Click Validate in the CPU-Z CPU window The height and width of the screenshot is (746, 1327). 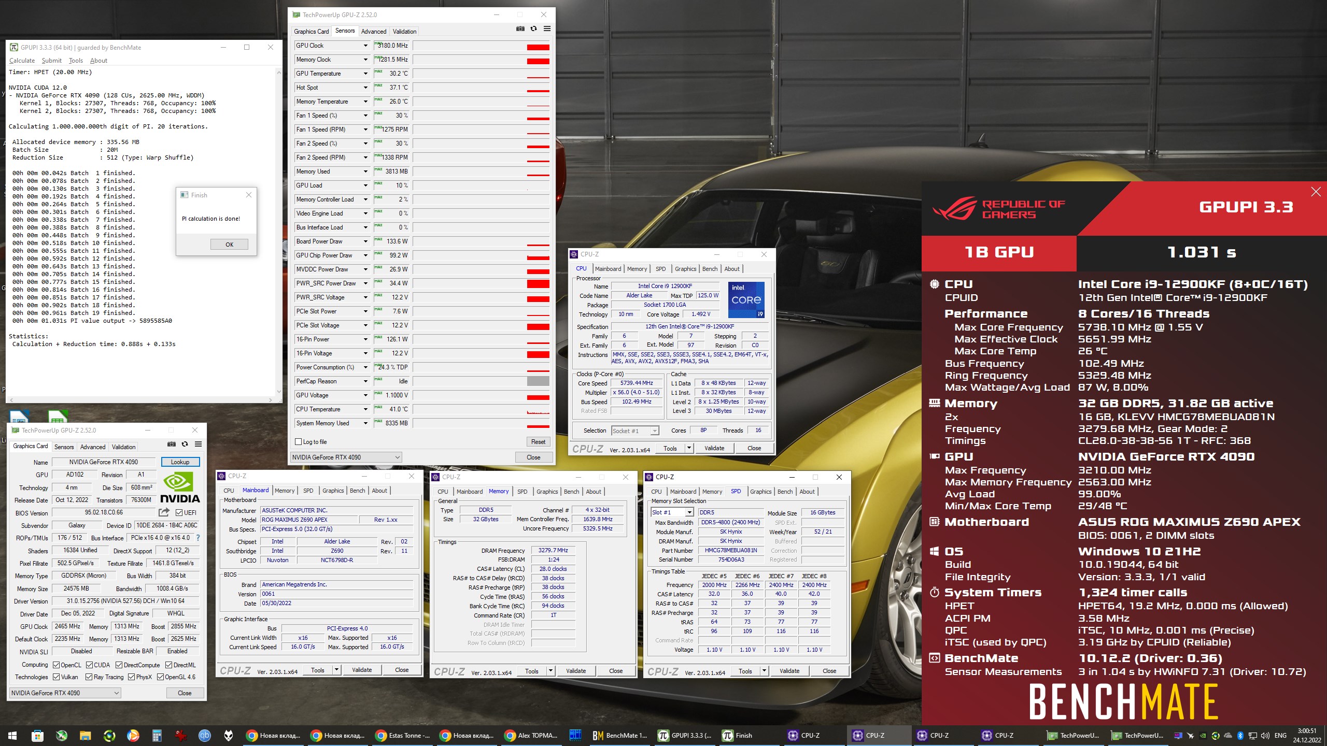(x=714, y=448)
